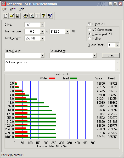Click the red Write legend swatch

[x=52, y=78]
